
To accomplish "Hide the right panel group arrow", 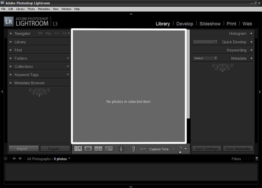I will (x=260, y=92).
